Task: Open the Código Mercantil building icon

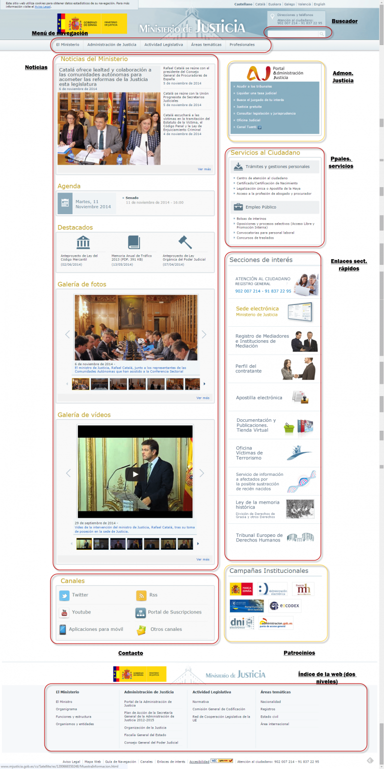Action: 83,243
